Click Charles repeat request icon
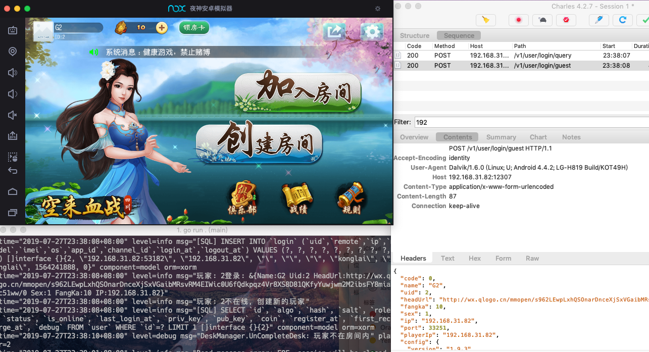The image size is (649, 352). [x=623, y=20]
